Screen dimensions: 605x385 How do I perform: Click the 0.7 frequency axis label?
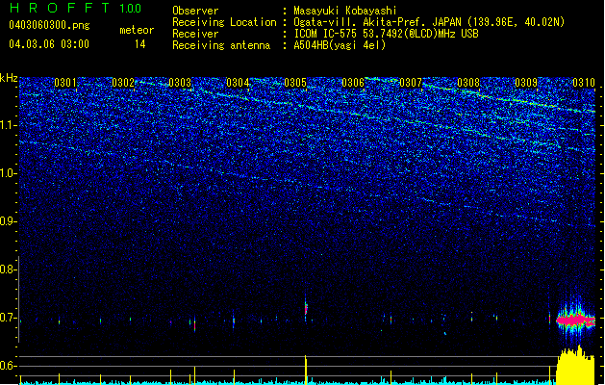coord(9,318)
